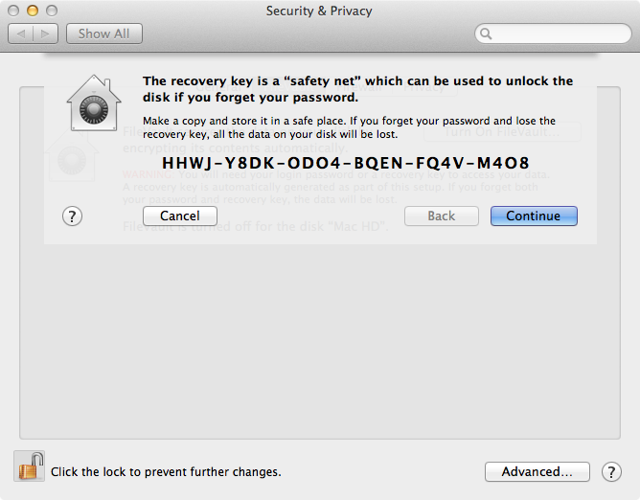Close the Security & Privacy window
640x500 pixels.
[14, 11]
